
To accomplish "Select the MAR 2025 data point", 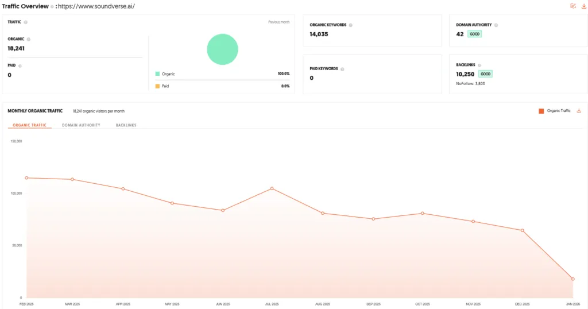I will [x=72, y=179].
